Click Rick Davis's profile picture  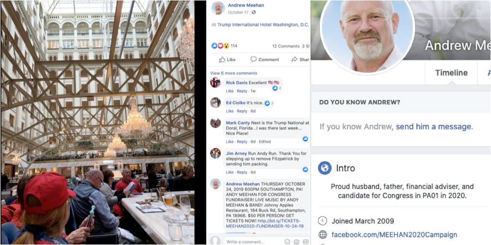[x=215, y=82]
